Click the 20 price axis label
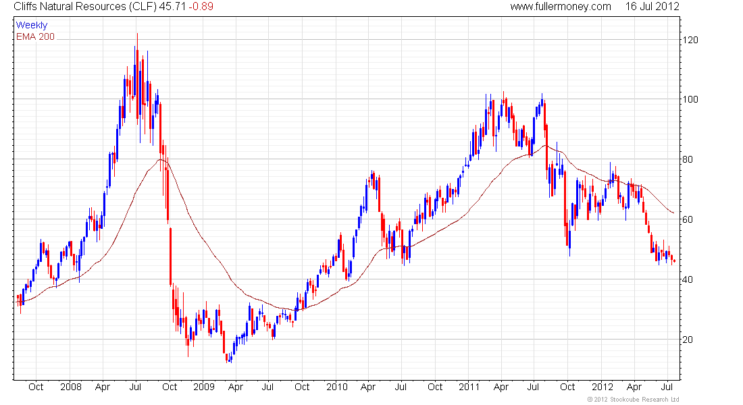The height and width of the screenshot is (405, 743). coord(688,340)
